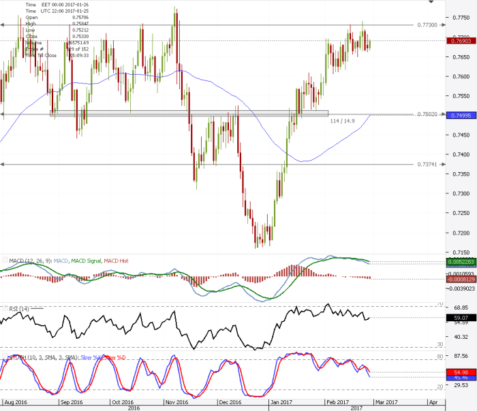This screenshot has height=411, width=477.
Task: Select the 0.77300 horizontal line label
Action: coord(427,25)
